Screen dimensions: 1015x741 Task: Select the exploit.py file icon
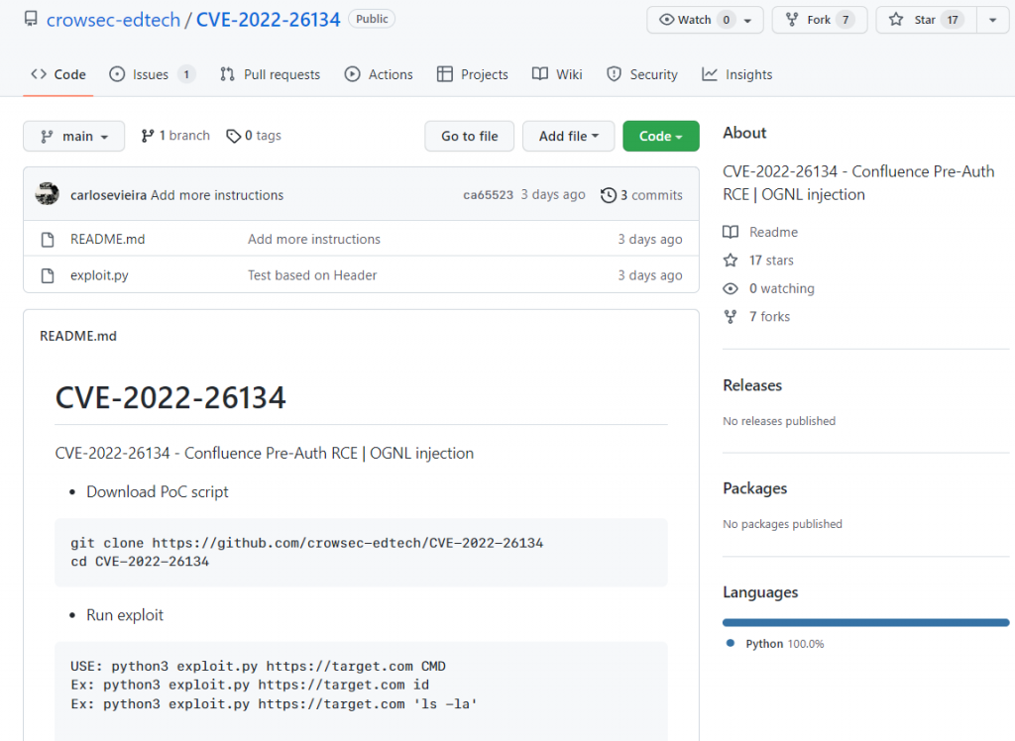click(x=47, y=274)
